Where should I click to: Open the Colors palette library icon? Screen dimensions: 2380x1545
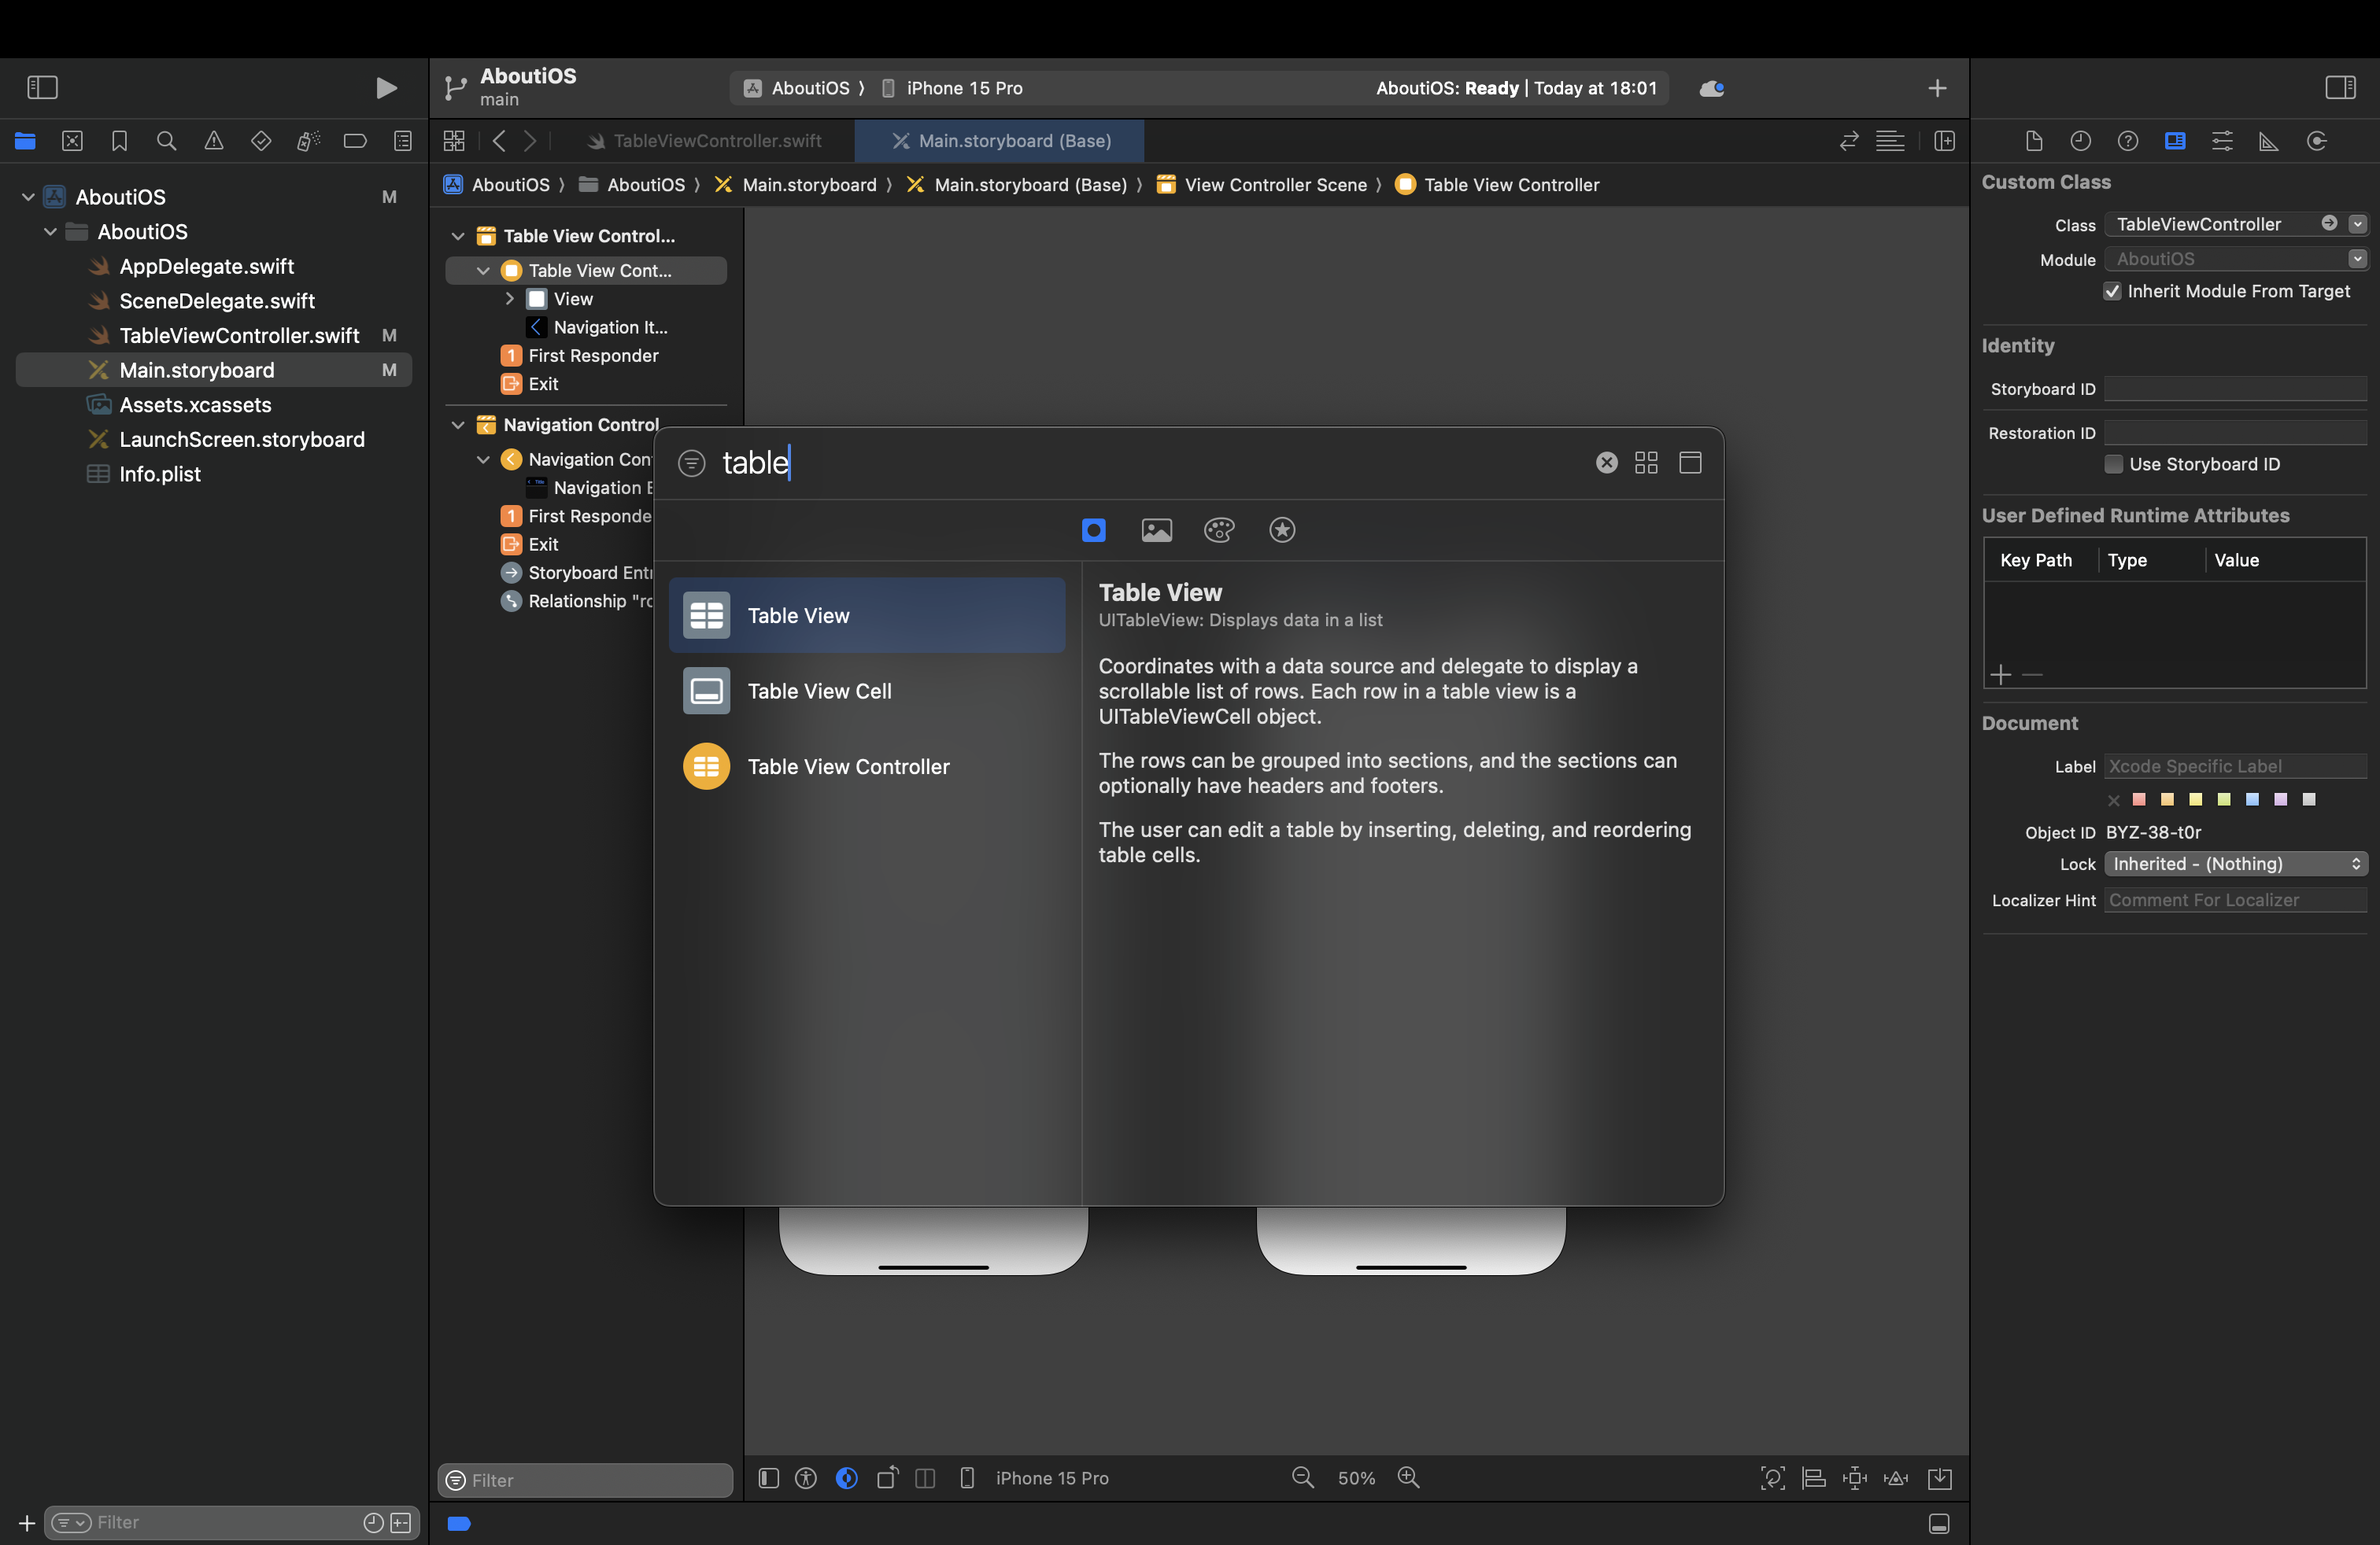1219,529
